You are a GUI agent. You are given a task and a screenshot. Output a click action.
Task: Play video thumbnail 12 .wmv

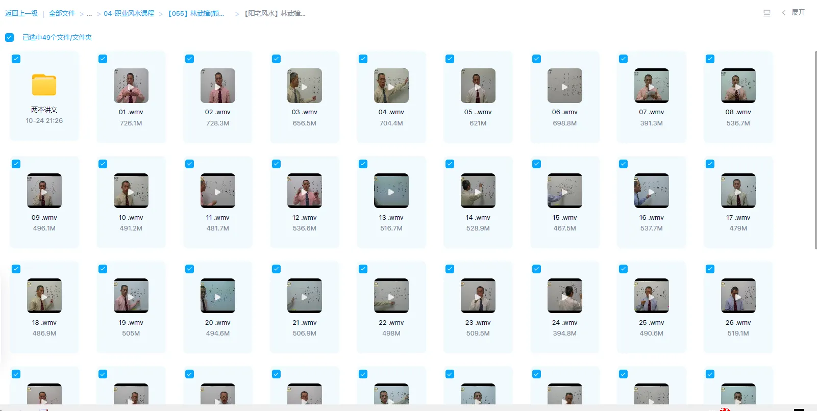305,191
